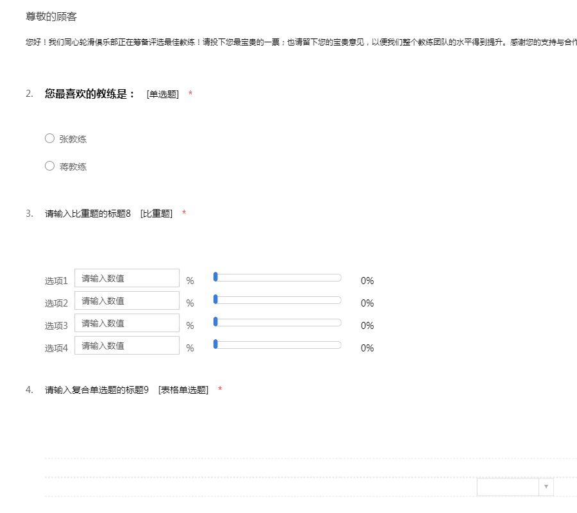Click the 选项2 slider track

(x=279, y=299)
